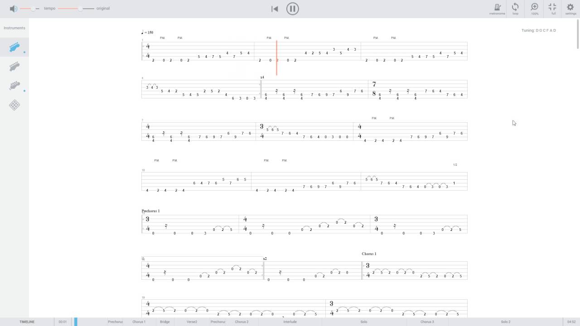Click the TIMELINE label
This screenshot has height=326, width=580.
27,322
